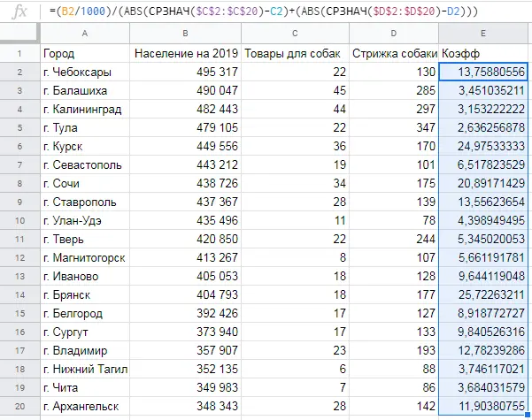Select the cell with value 13,75880556
The width and height of the screenshot is (532, 420).
[483, 72]
